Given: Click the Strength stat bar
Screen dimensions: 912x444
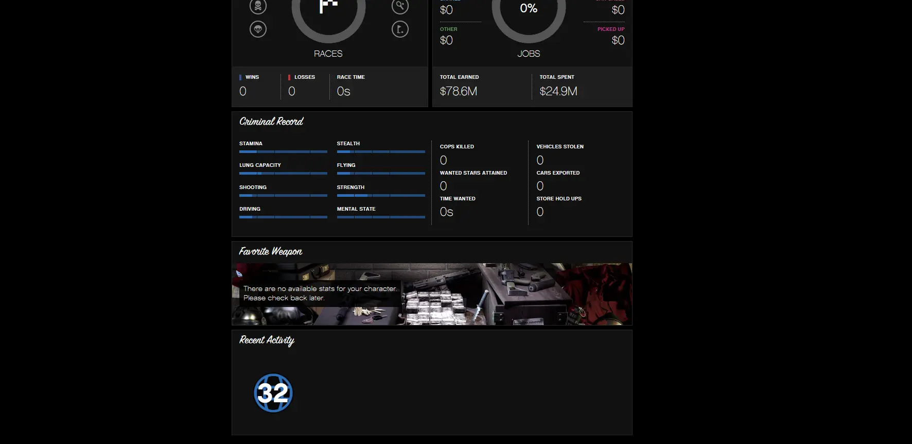Looking at the screenshot, I should pos(381,195).
